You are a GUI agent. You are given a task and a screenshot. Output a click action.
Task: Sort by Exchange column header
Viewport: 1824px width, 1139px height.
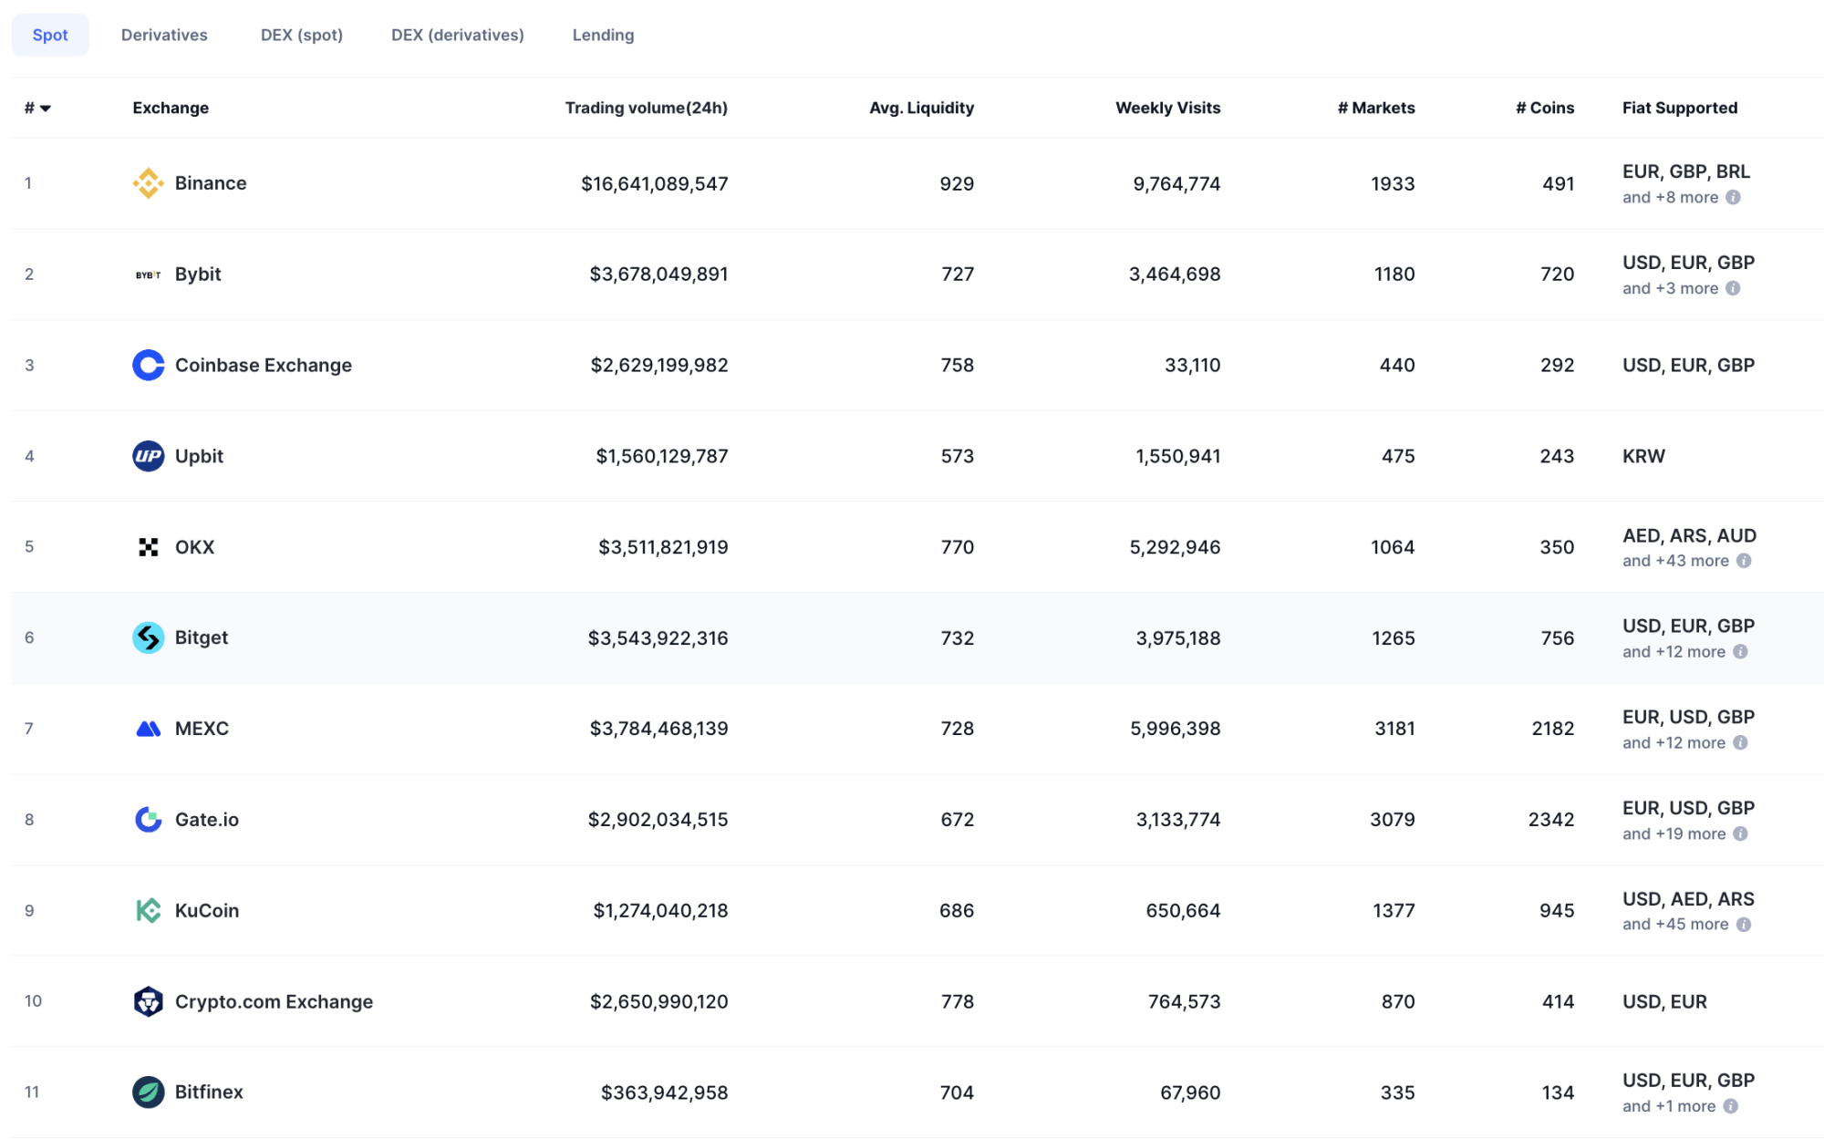[171, 108]
